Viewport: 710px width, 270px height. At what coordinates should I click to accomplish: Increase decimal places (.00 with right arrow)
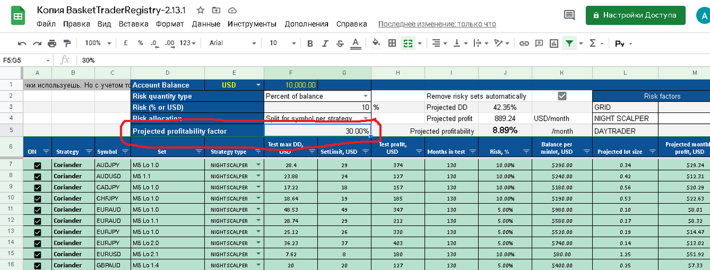(x=170, y=43)
